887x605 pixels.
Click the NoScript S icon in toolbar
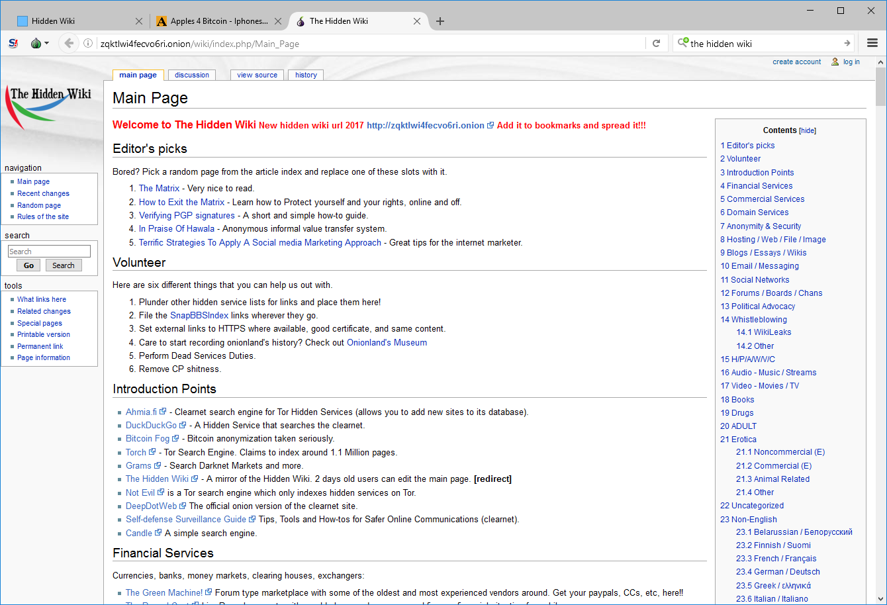click(x=13, y=44)
